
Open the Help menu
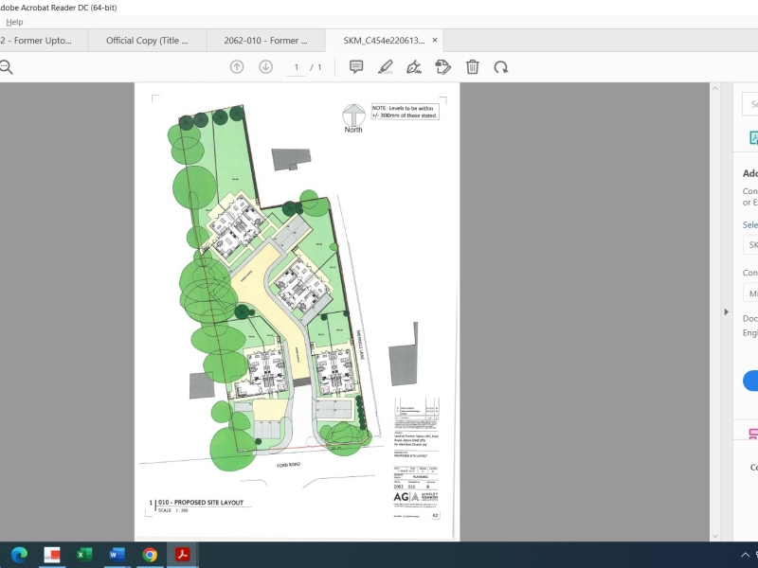click(14, 21)
